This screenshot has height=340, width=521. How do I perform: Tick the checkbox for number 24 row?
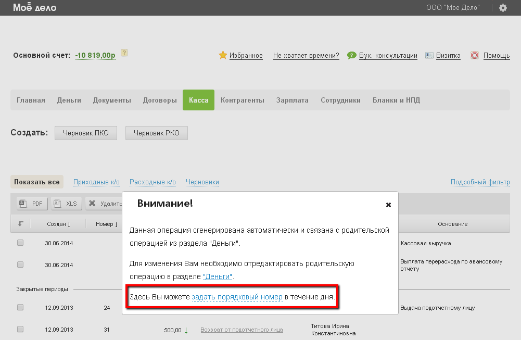click(x=20, y=307)
